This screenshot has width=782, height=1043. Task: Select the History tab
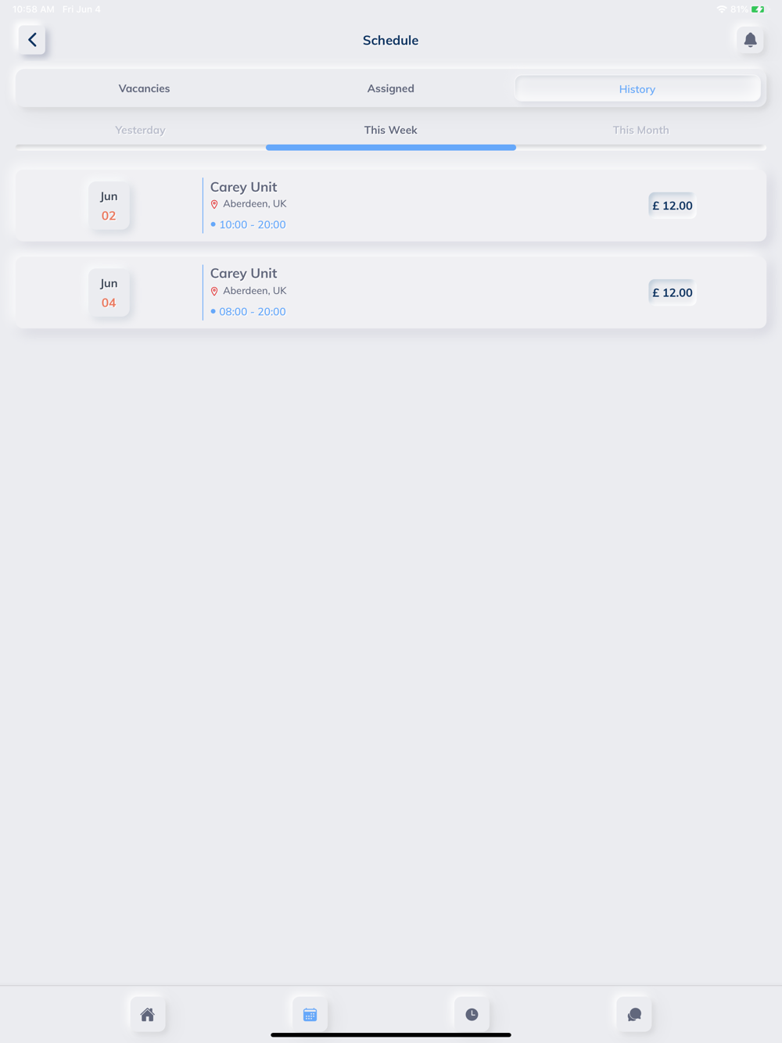coord(637,89)
